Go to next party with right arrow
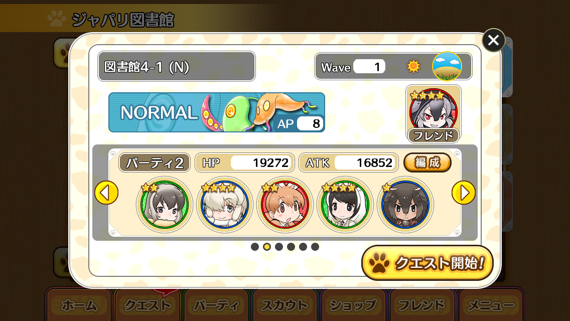570x321 pixels. point(464,193)
